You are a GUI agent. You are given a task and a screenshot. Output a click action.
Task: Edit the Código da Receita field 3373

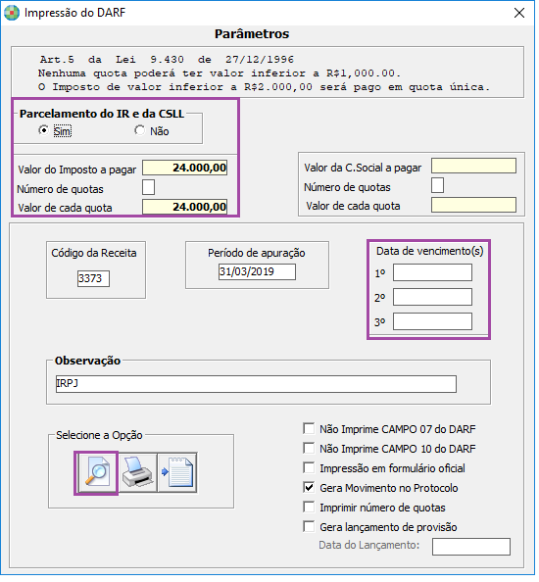(x=93, y=278)
